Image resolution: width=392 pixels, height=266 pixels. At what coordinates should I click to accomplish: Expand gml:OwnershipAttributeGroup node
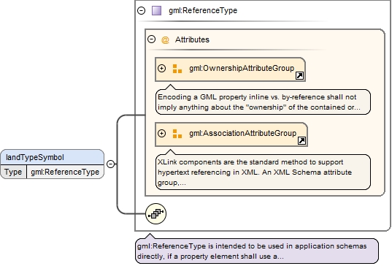tap(162, 68)
